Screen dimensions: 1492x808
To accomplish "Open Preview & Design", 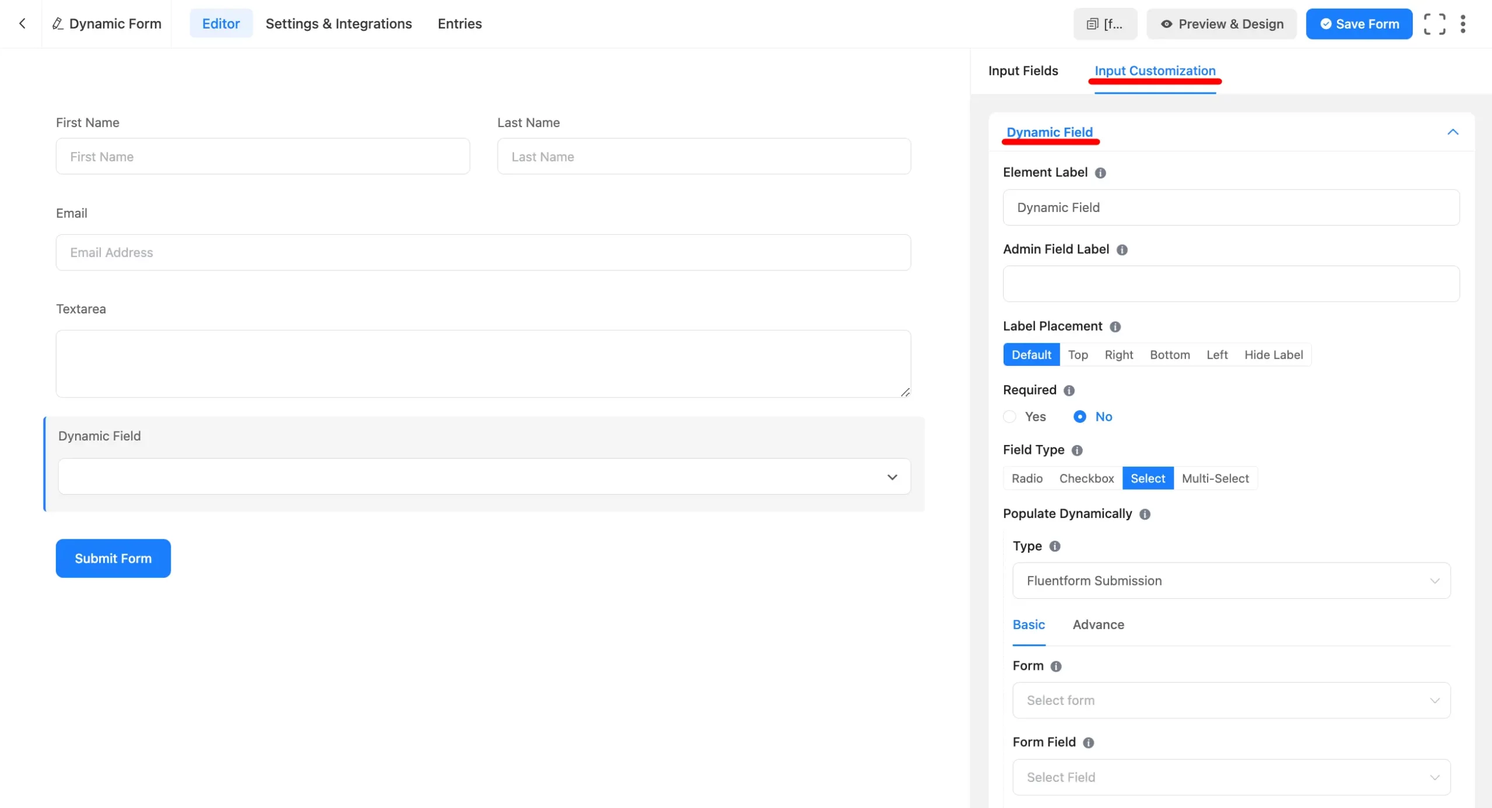I will 1221,23.
